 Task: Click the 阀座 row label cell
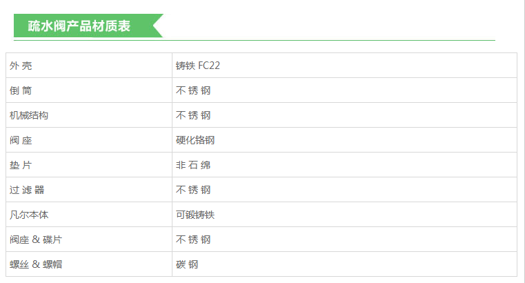pos(21,140)
